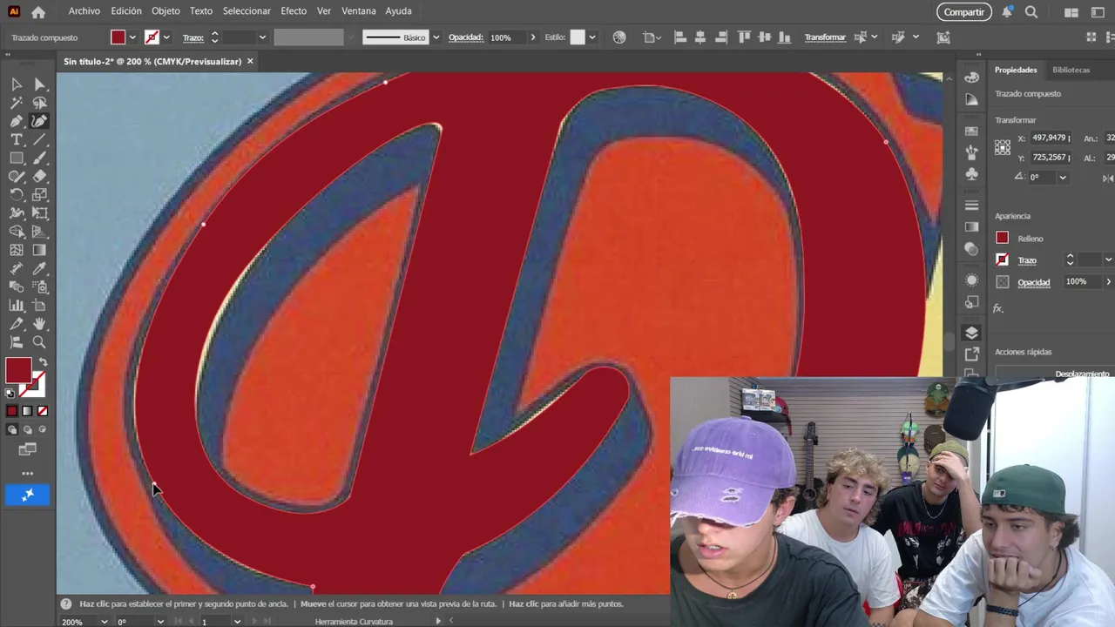Select the Curvature tool
This screenshot has width=1115, height=627.
pyautogui.click(x=39, y=121)
